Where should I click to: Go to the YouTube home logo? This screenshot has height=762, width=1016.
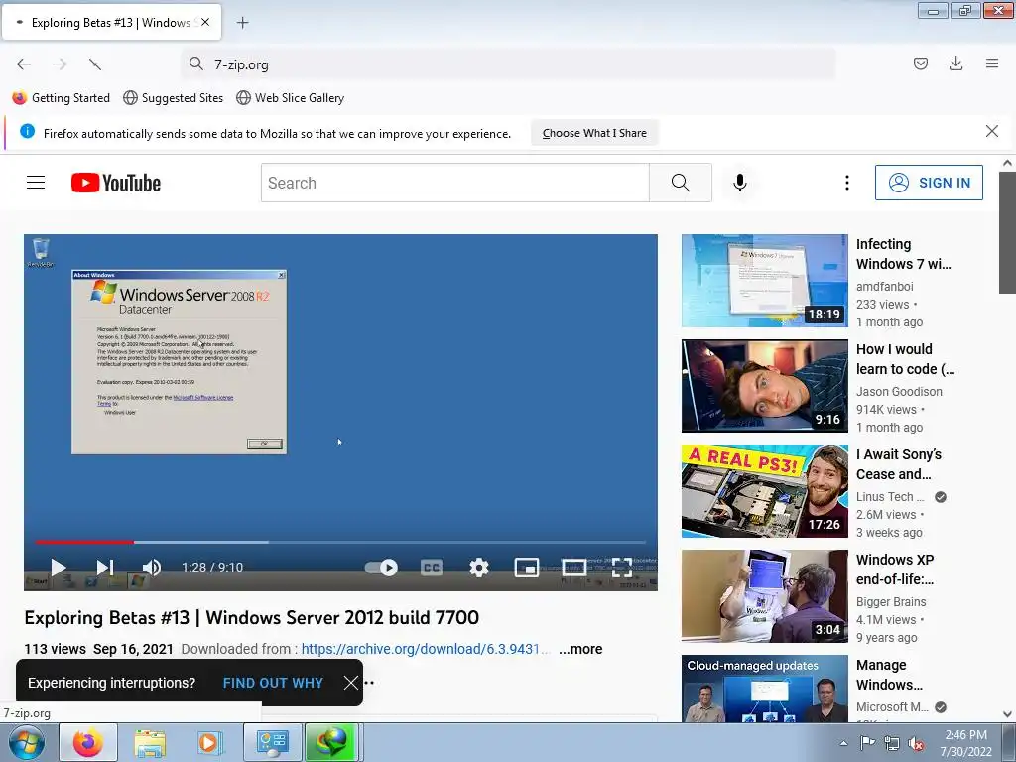pyautogui.click(x=116, y=183)
